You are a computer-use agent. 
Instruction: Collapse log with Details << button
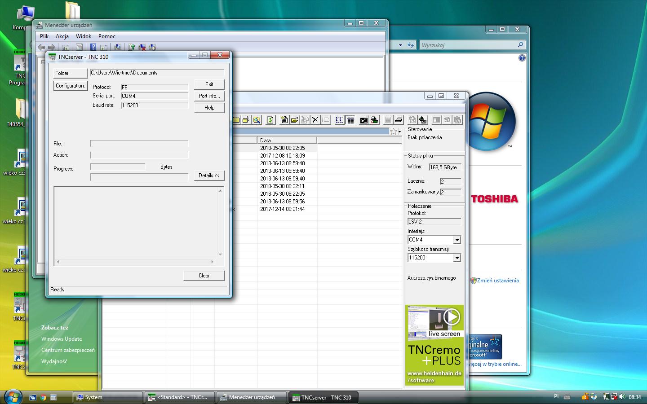pos(209,176)
